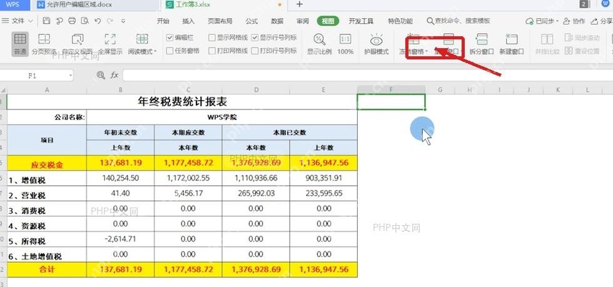The height and width of the screenshot is (287, 613).
Task: Uncheck 显示行号列标 show headings checkbox
Action: pos(255,38)
